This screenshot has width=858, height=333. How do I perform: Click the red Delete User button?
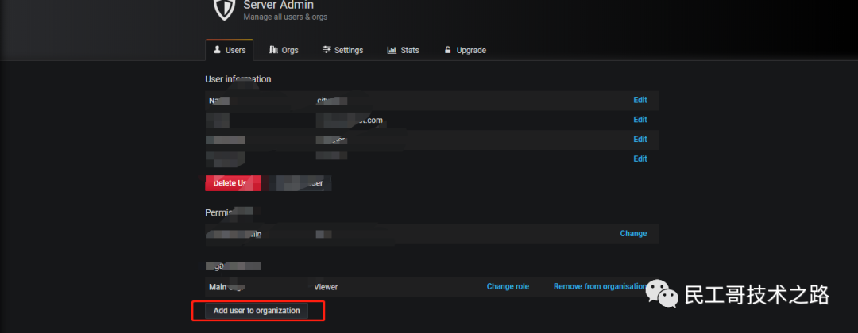click(x=233, y=183)
